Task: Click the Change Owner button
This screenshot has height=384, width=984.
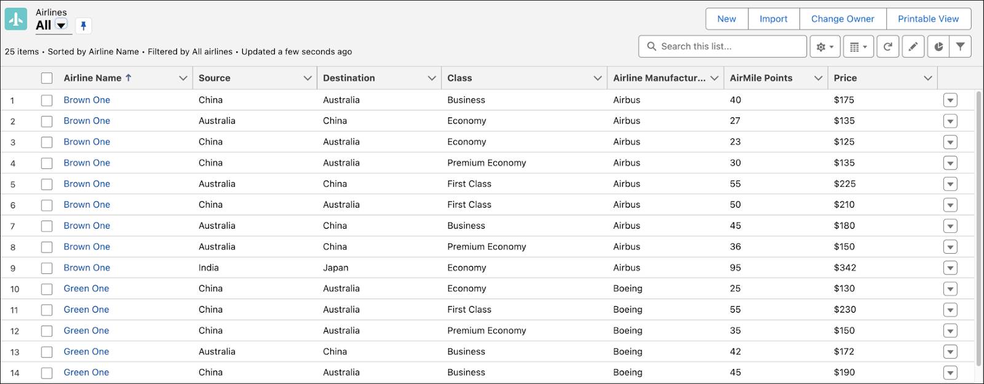Action: pyautogui.click(x=843, y=19)
